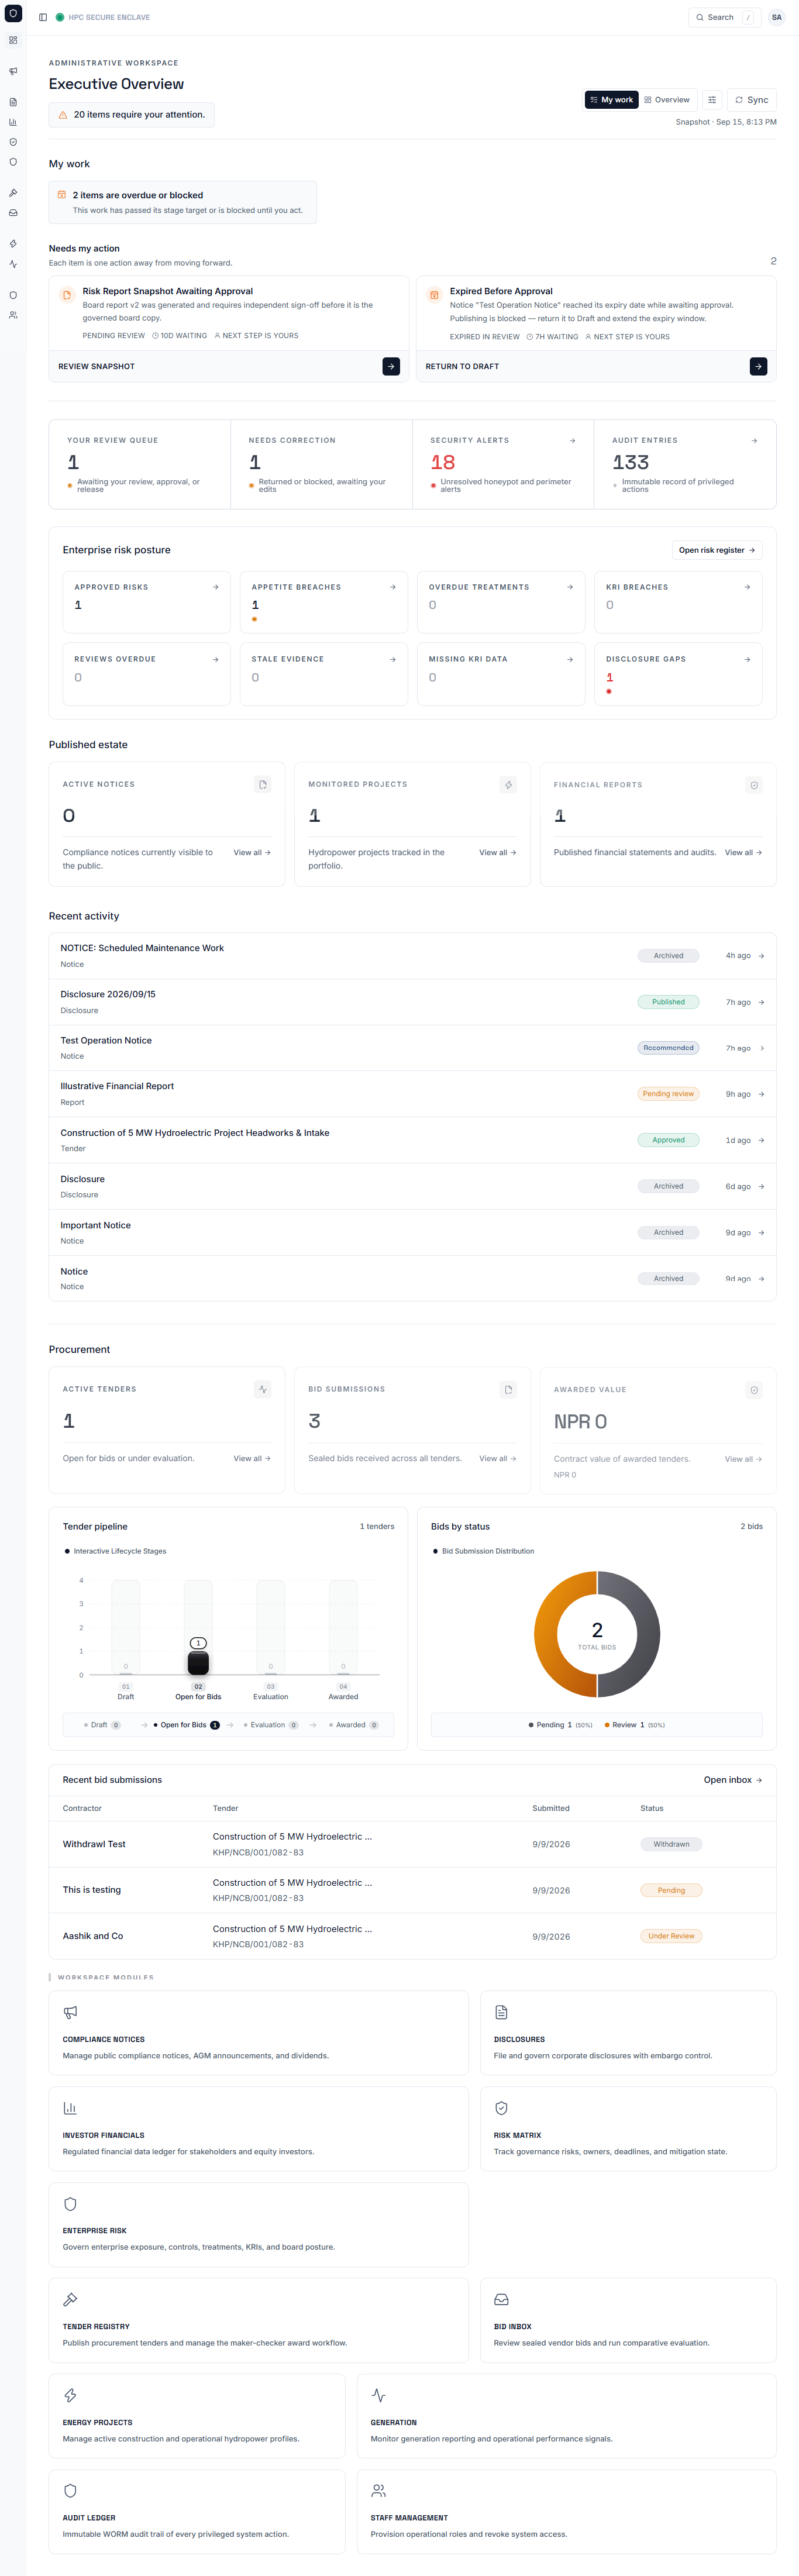Click document icon on Active Notices card
Viewport: 799px width, 2576px height.
(263, 785)
